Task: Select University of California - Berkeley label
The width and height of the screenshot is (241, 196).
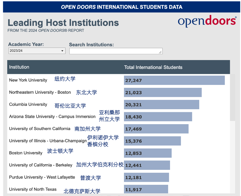Action: pos(41,165)
